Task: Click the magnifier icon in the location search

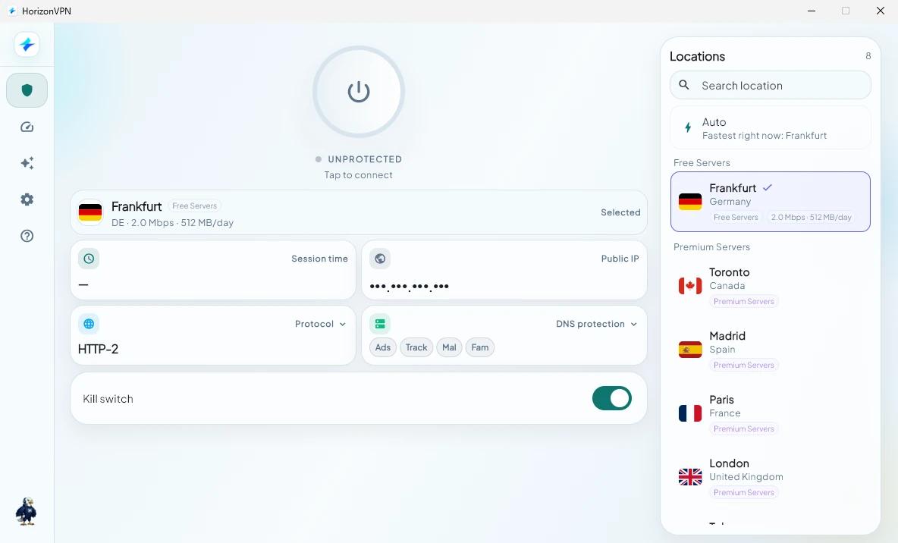Action: pyautogui.click(x=684, y=85)
